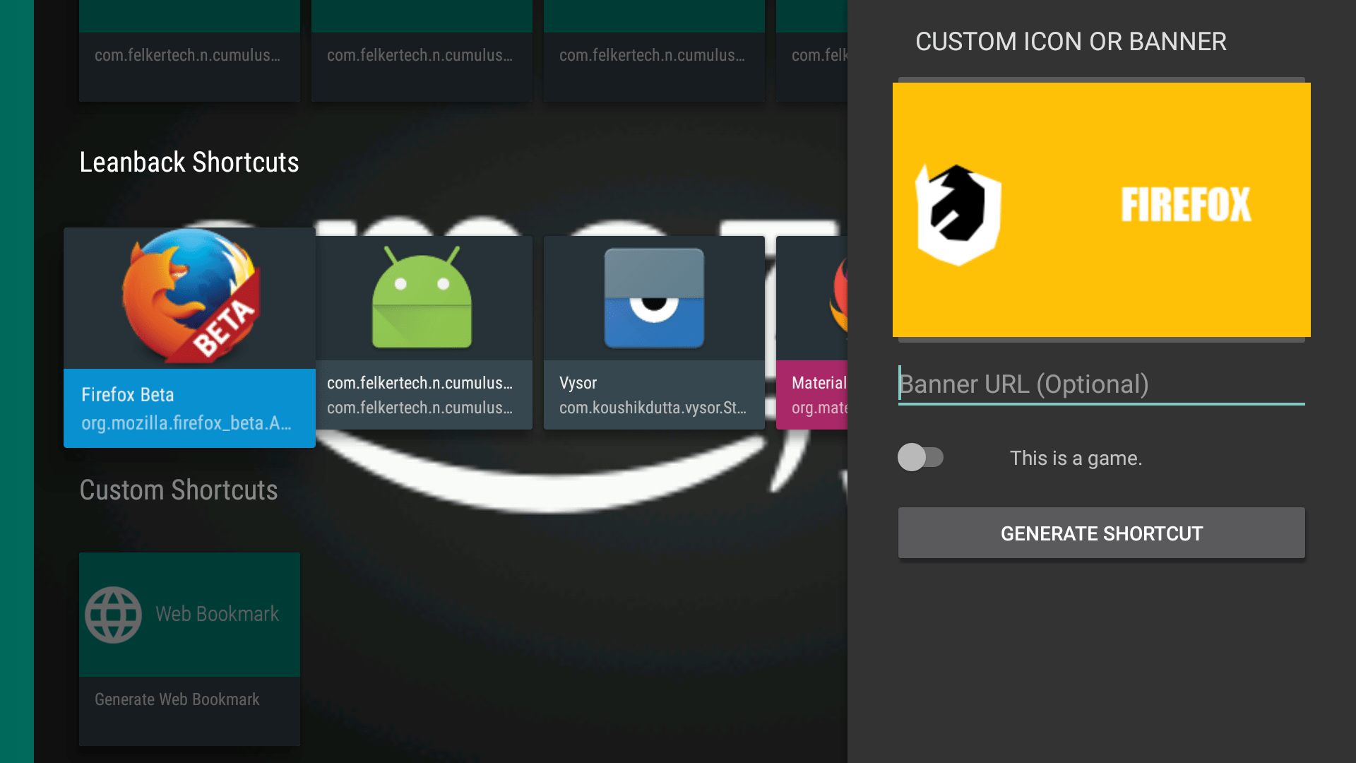The height and width of the screenshot is (763, 1356).
Task: Click the Generate Shortcut button
Action: point(1101,533)
